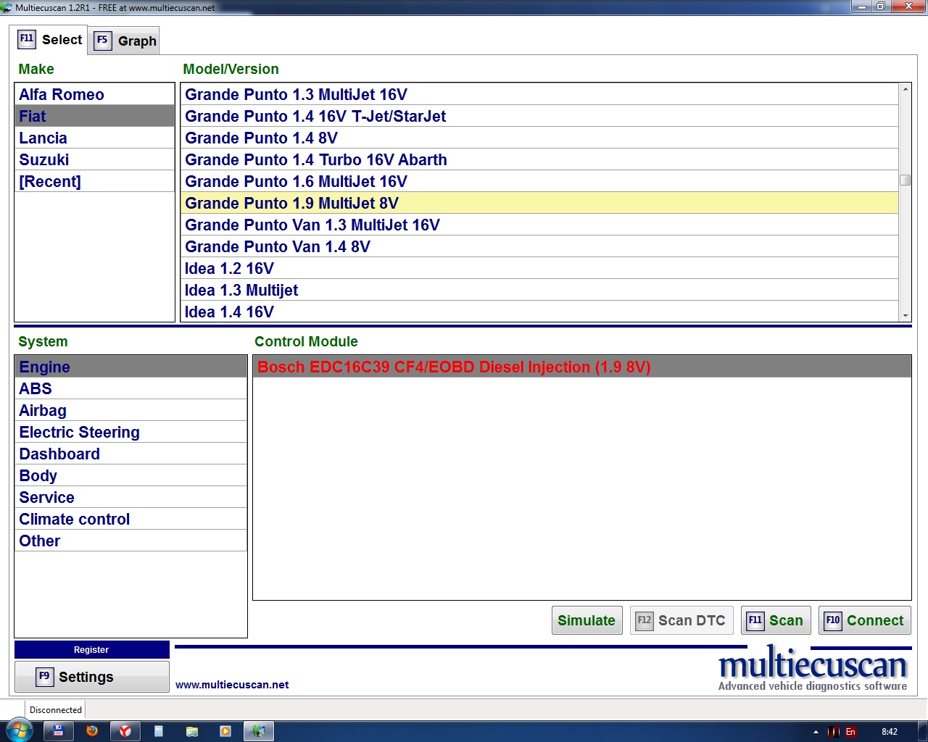928x742 pixels.
Task: Start a Scan with the F11 button
Action: coord(775,620)
